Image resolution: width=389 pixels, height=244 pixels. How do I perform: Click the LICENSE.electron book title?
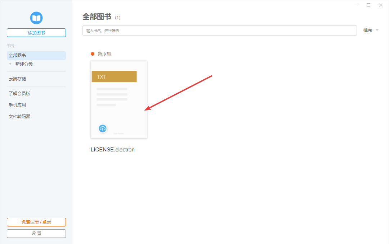coord(113,150)
